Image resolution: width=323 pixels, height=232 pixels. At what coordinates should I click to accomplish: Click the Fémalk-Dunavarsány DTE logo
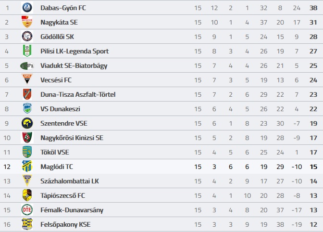(27, 210)
